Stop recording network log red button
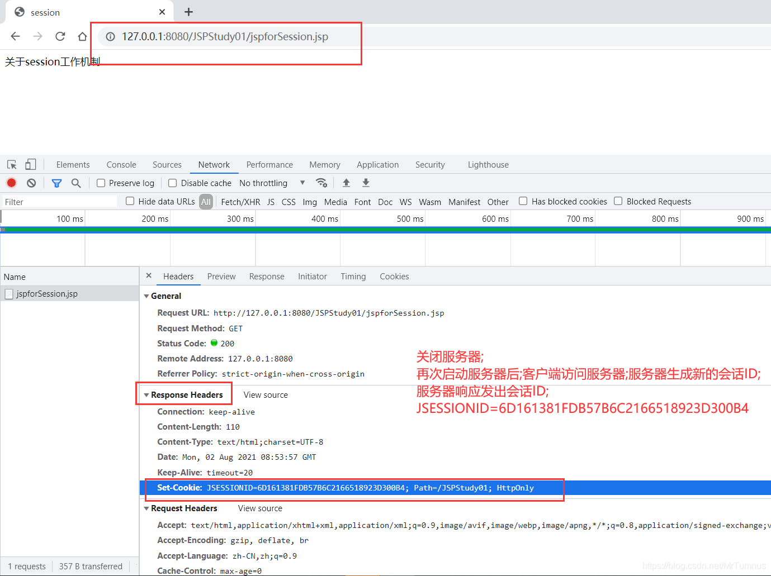This screenshot has height=576, width=771. [x=11, y=183]
